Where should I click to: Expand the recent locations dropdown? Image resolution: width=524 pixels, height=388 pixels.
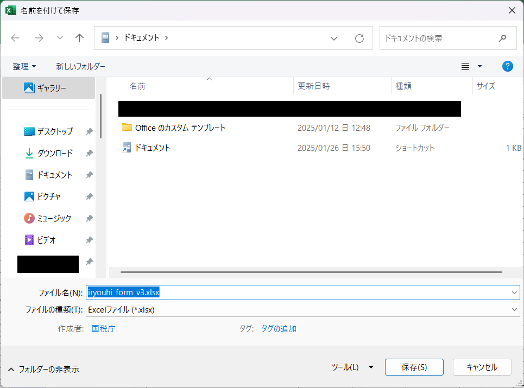click(60, 38)
